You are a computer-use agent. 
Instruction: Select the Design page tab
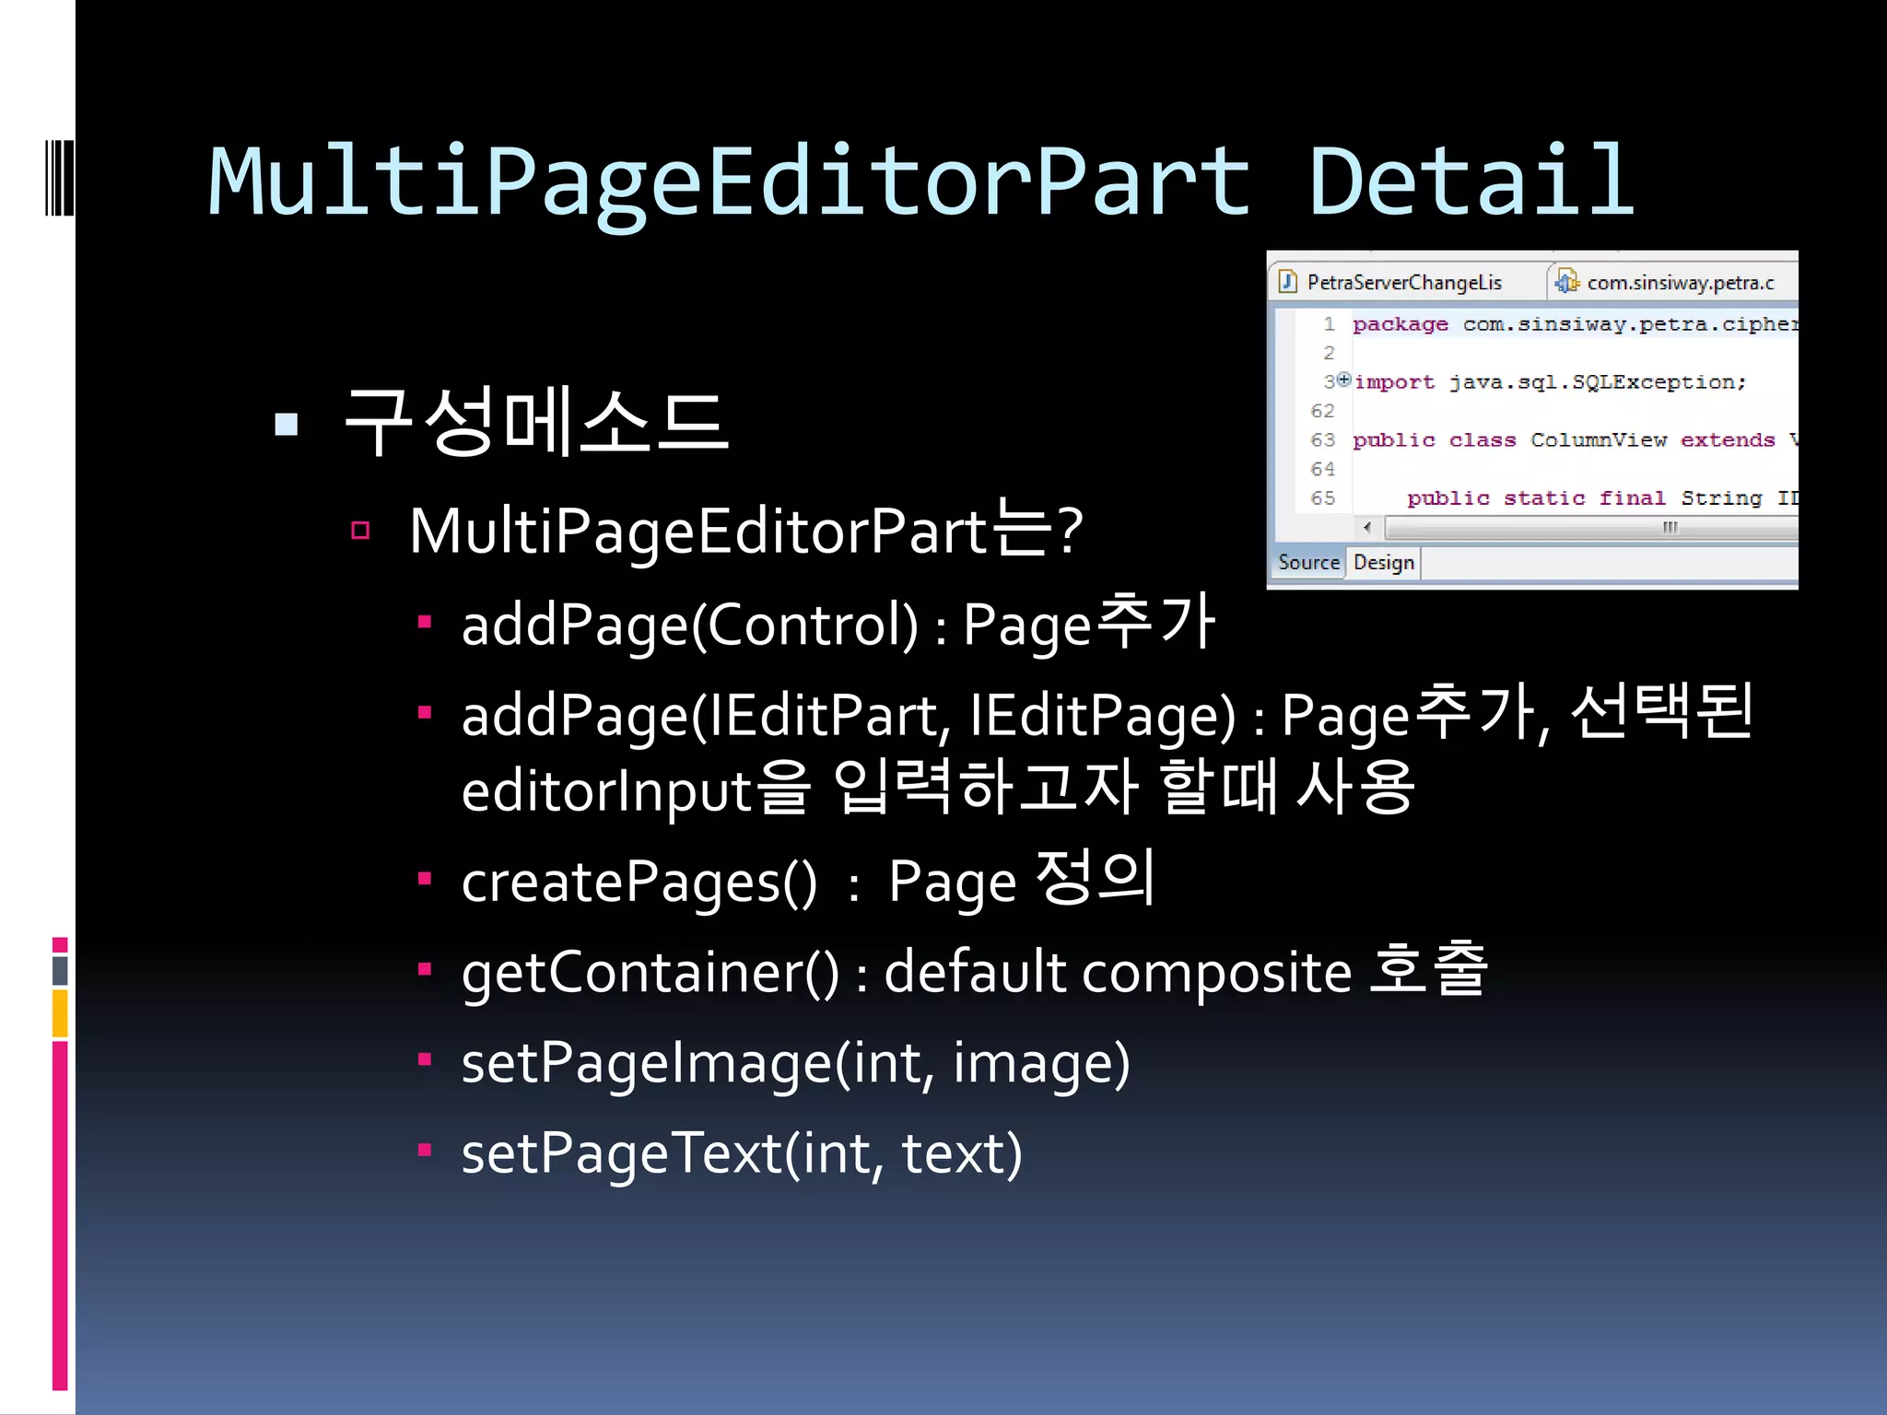click(1383, 562)
